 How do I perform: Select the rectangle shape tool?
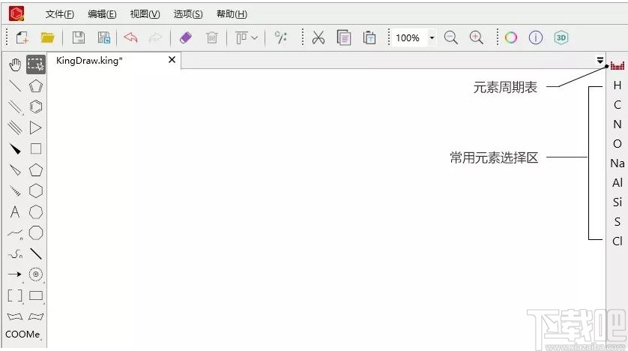pos(36,295)
